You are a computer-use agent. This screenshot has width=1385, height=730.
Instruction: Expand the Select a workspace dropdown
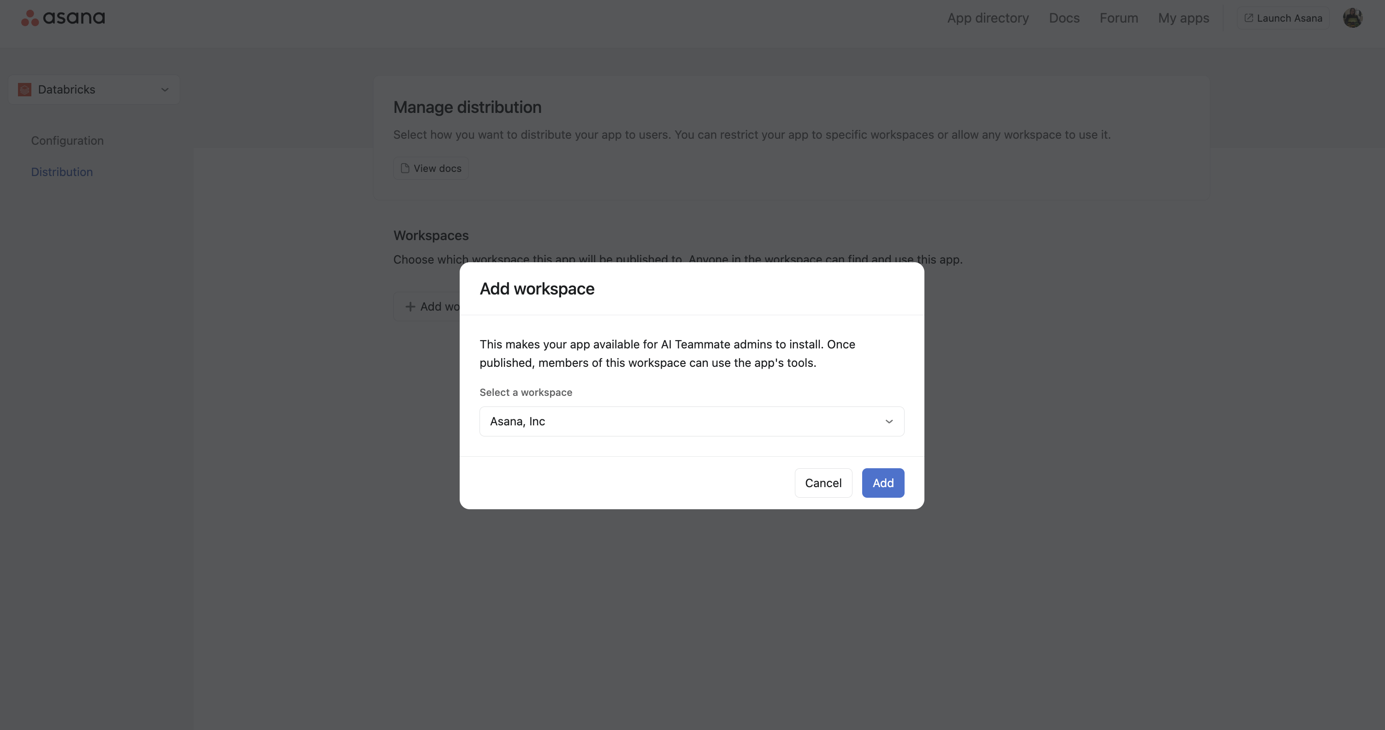pyautogui.click(x=692, y=421)
